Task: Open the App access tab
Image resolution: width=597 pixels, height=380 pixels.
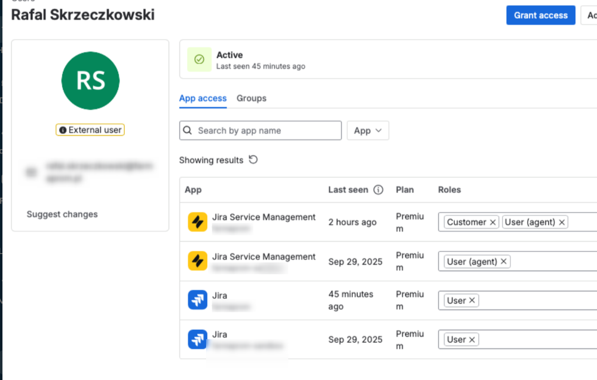Action: pos(203,98)
